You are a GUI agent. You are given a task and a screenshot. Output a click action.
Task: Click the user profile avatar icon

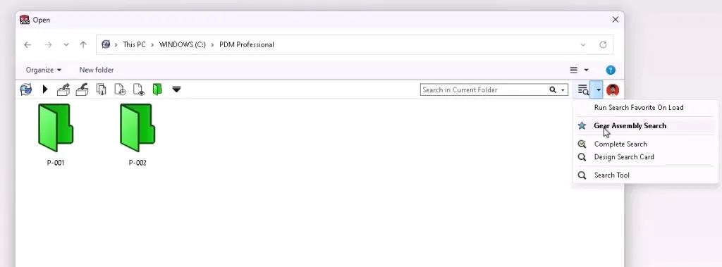613,89
